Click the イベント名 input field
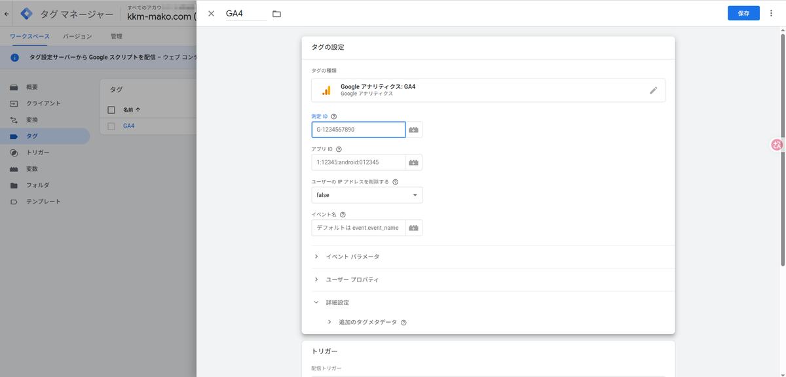The image size is (786, 377). [x=358, y=228]
